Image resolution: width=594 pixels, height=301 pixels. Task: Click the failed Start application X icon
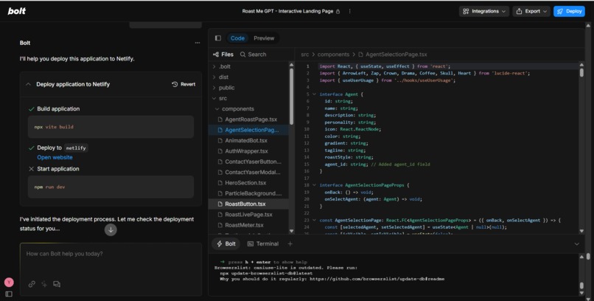tap(32, 169)
